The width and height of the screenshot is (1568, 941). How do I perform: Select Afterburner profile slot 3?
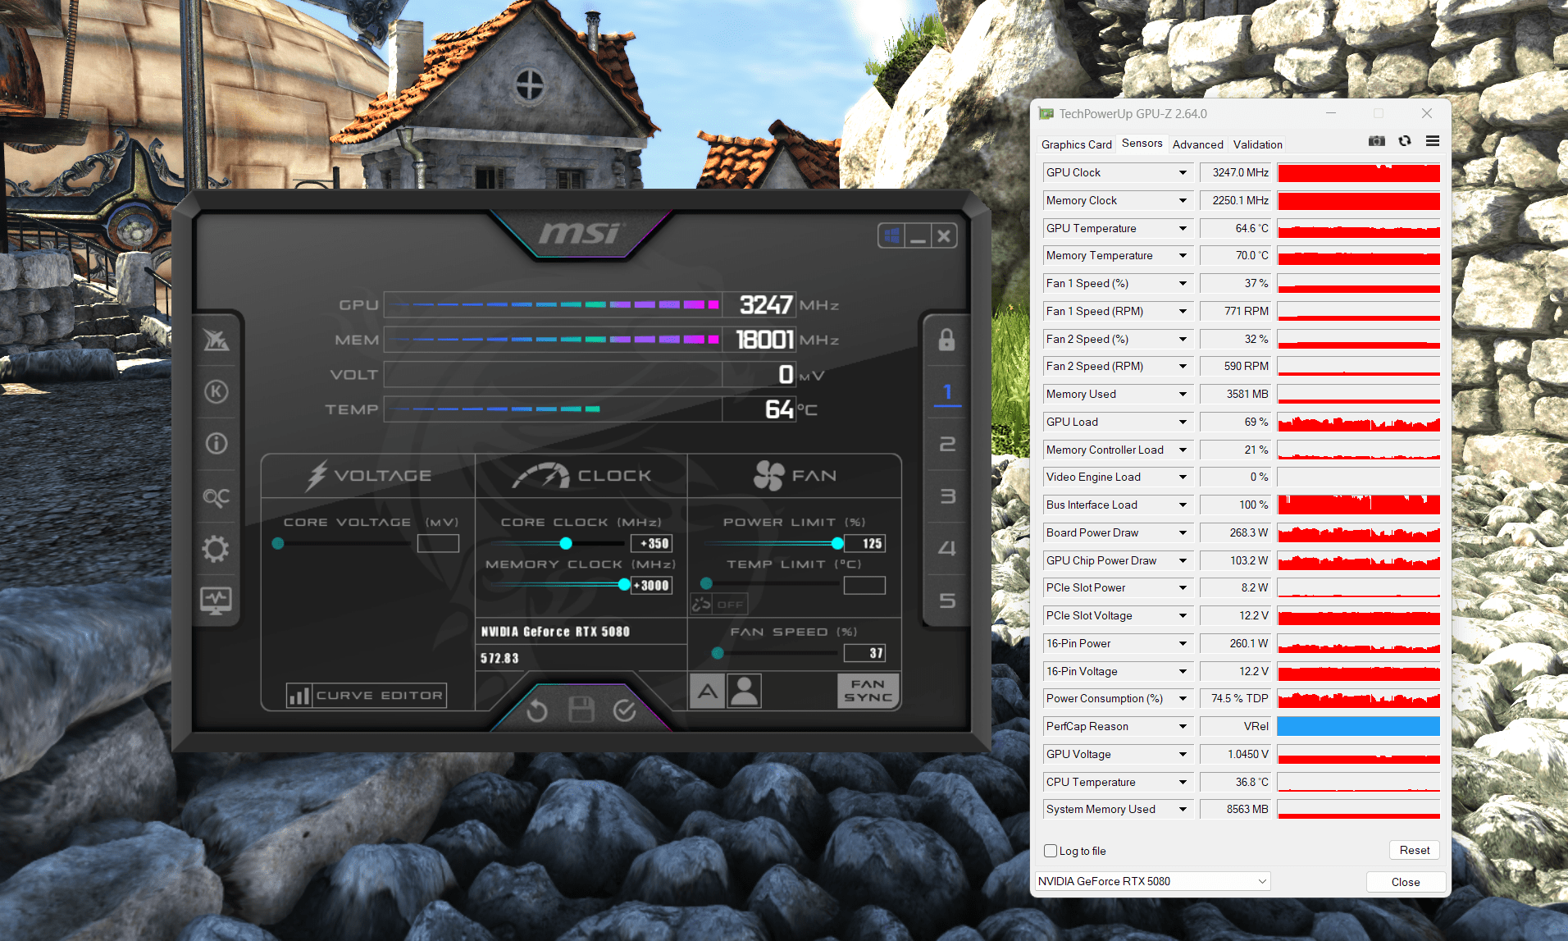[x=947, y=496]
